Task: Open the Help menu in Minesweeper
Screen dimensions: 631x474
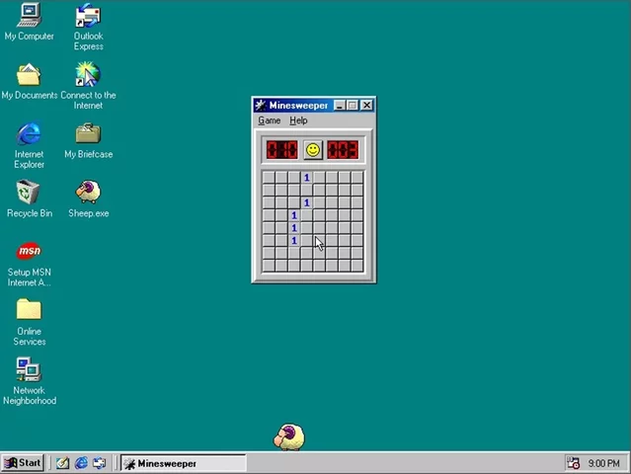Action: point(298,120)
